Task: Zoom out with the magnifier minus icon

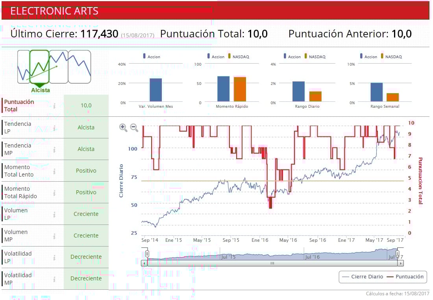Action: pos(134,128)
